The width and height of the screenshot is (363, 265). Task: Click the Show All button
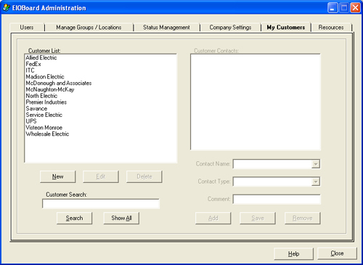(121, 218)
